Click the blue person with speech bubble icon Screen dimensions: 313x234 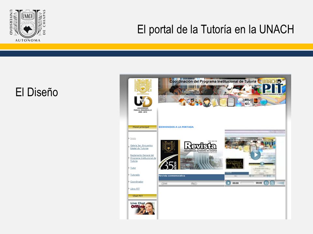click(239, 102)
